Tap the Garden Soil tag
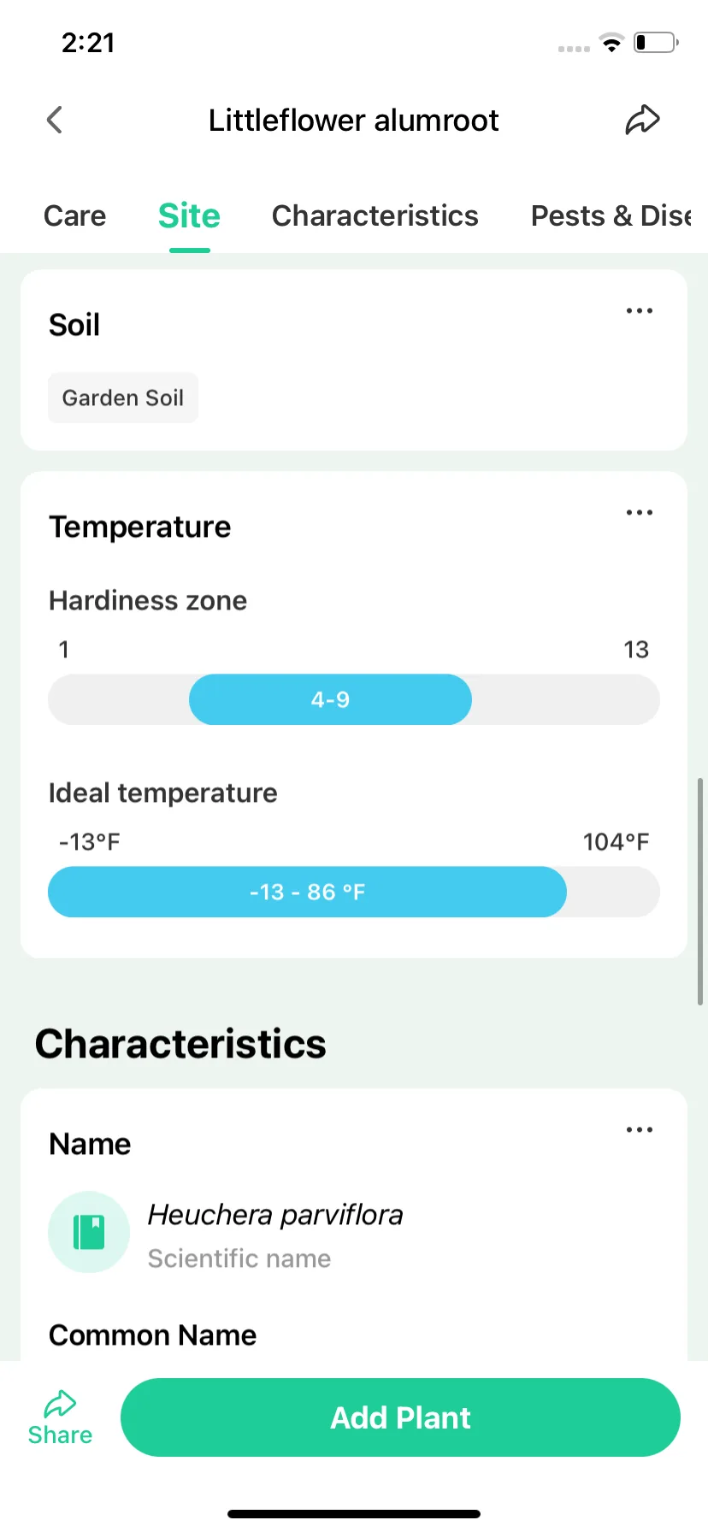The height and width of the screenshot is (1532, 708). 123,398
